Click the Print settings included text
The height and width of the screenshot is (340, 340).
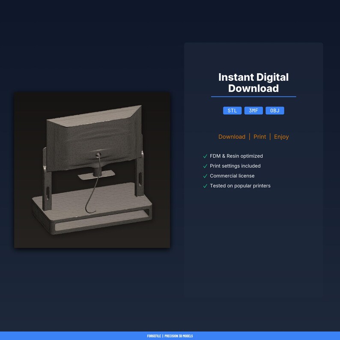click(x=235, y=166)
